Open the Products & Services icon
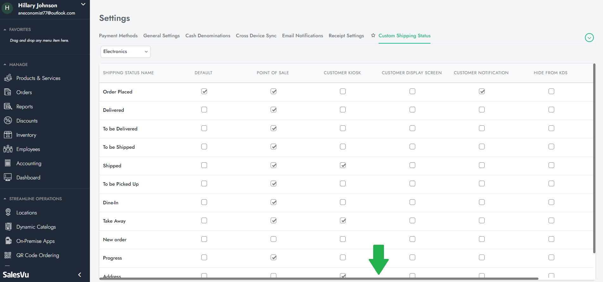The width and height of the screenshot is (603, 282). (8, 78)
